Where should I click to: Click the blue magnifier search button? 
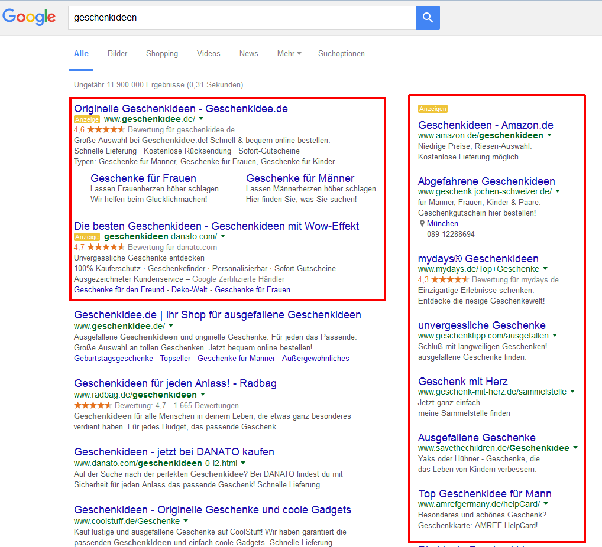click(x=428, y=18)
